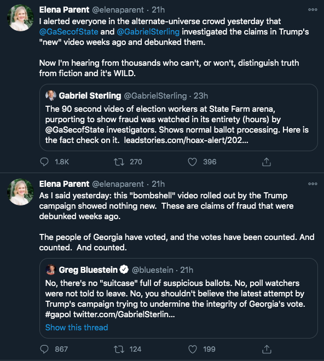Share the second tweet via share icon

click(267, 349)
